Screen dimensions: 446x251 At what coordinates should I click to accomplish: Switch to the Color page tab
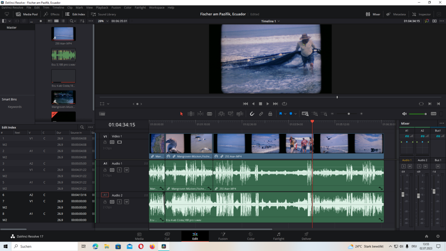pos(251,236)
